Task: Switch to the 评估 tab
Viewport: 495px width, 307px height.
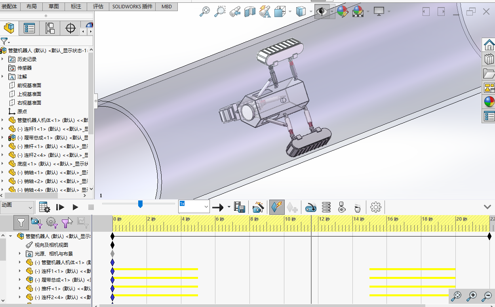Action: (x=98, y=6)
